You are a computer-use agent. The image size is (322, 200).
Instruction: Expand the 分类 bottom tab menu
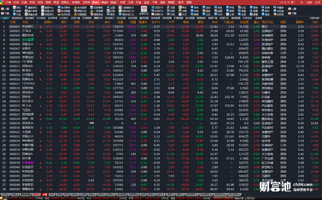[5, 195]
